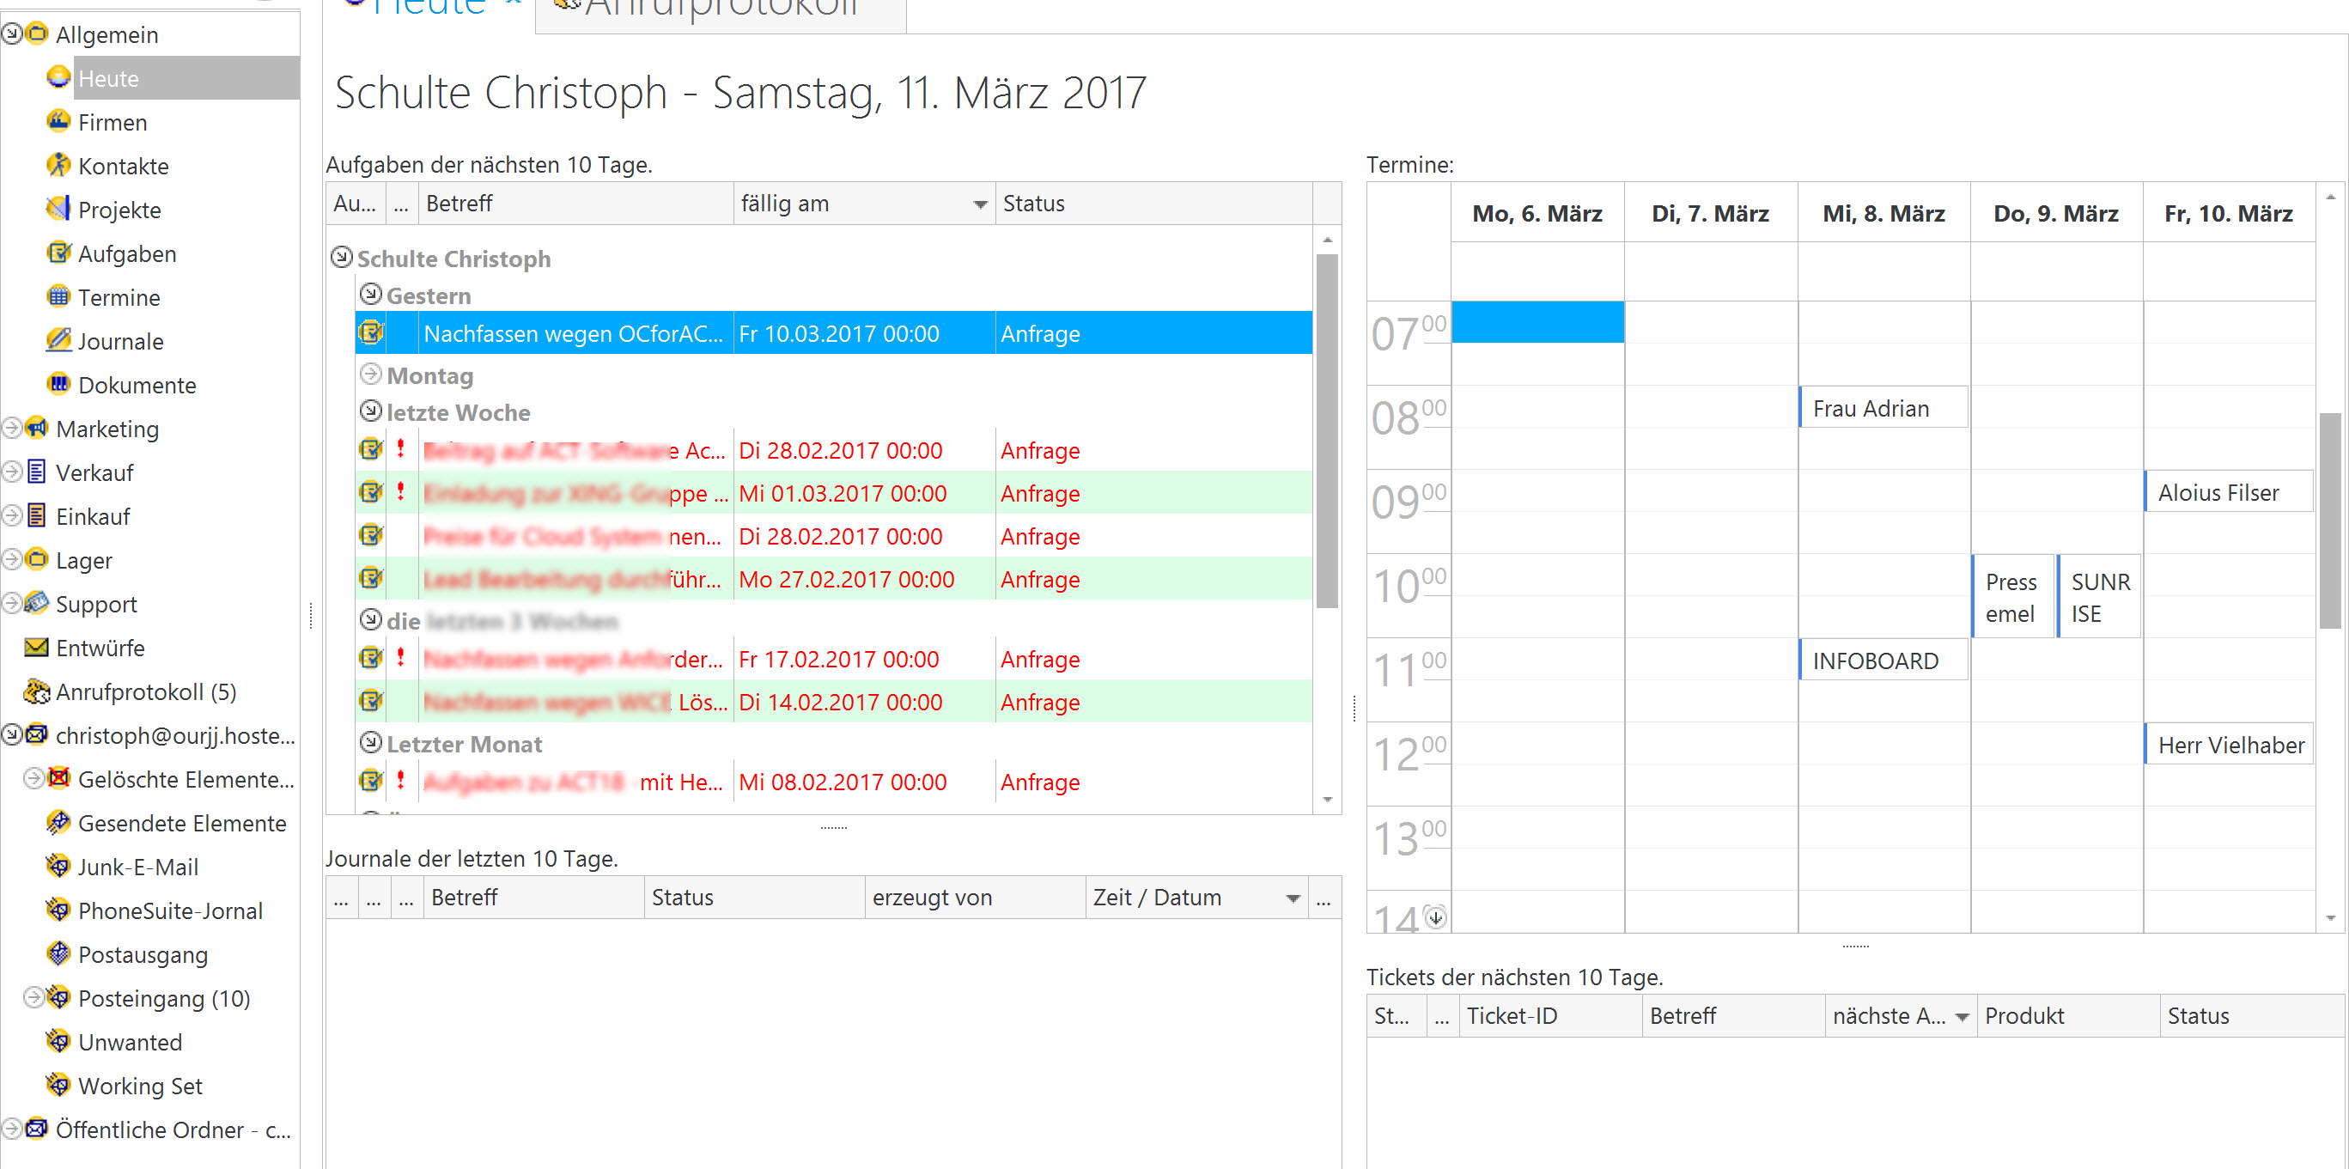Click the Entwürfe envelope icon
Screen dimensions: 2349x1169
click(36, 648)
